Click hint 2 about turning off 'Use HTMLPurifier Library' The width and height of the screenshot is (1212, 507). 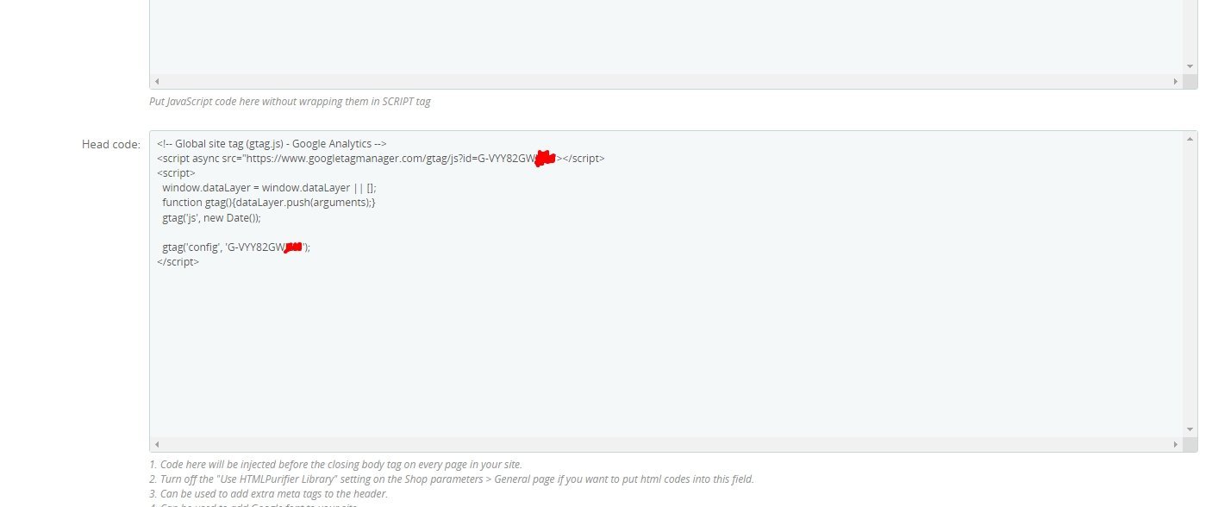[x=452, y=479]
